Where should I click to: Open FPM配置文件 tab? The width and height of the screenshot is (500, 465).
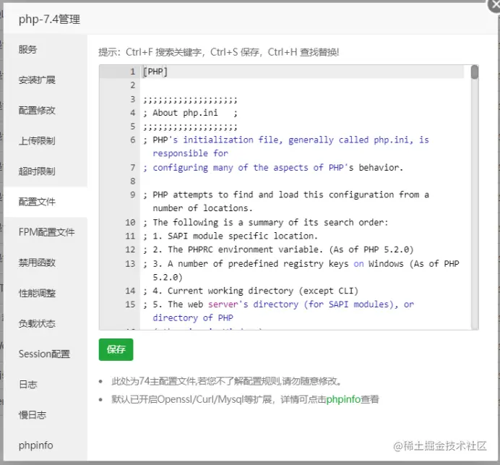(x=46, y=232)
